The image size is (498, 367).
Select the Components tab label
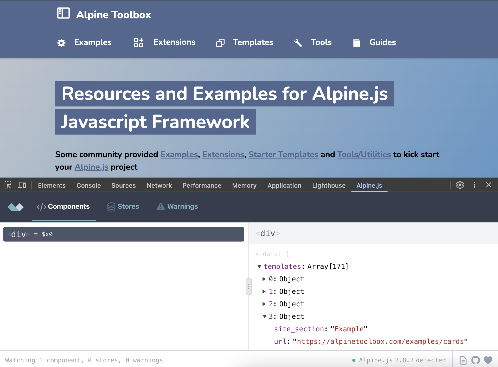pos(69,206)
